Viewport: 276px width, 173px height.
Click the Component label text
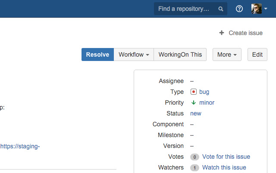coord(168,124)
